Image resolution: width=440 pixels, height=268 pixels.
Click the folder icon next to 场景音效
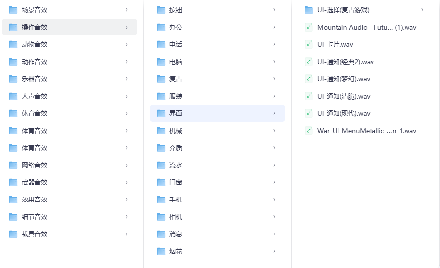[13, 10]
